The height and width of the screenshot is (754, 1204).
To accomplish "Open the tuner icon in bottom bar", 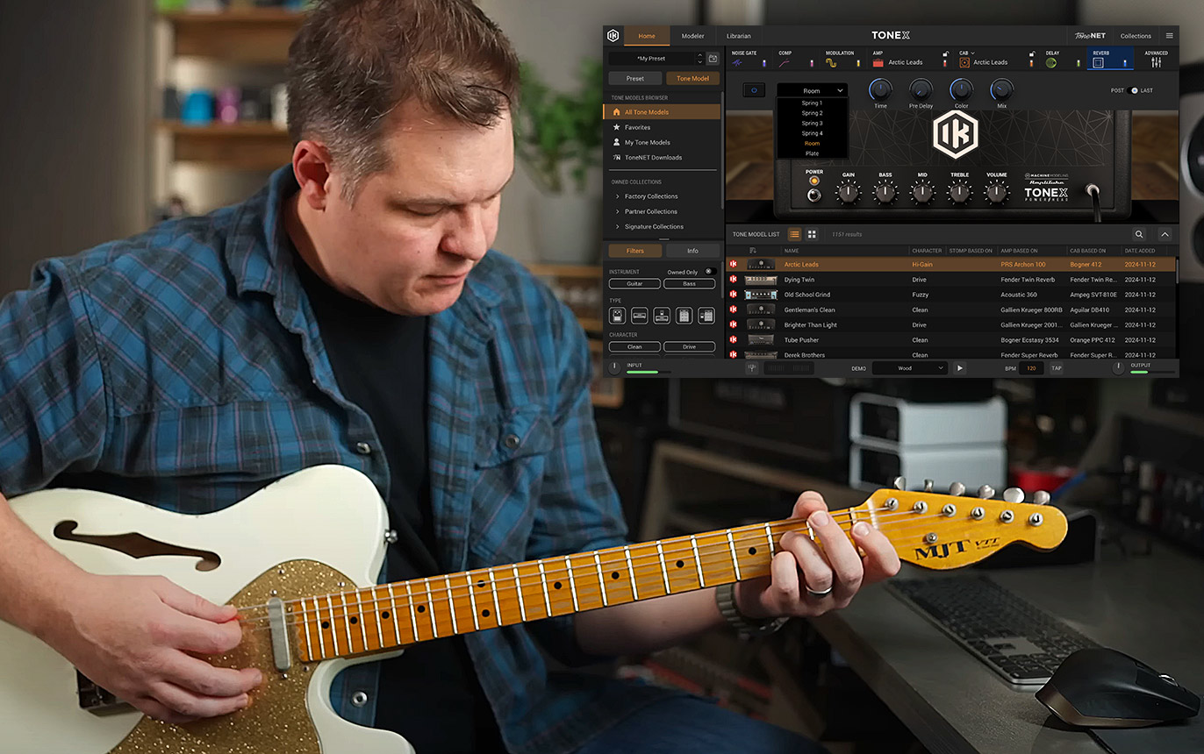I will pyautogui.click(x=752, y=368).
